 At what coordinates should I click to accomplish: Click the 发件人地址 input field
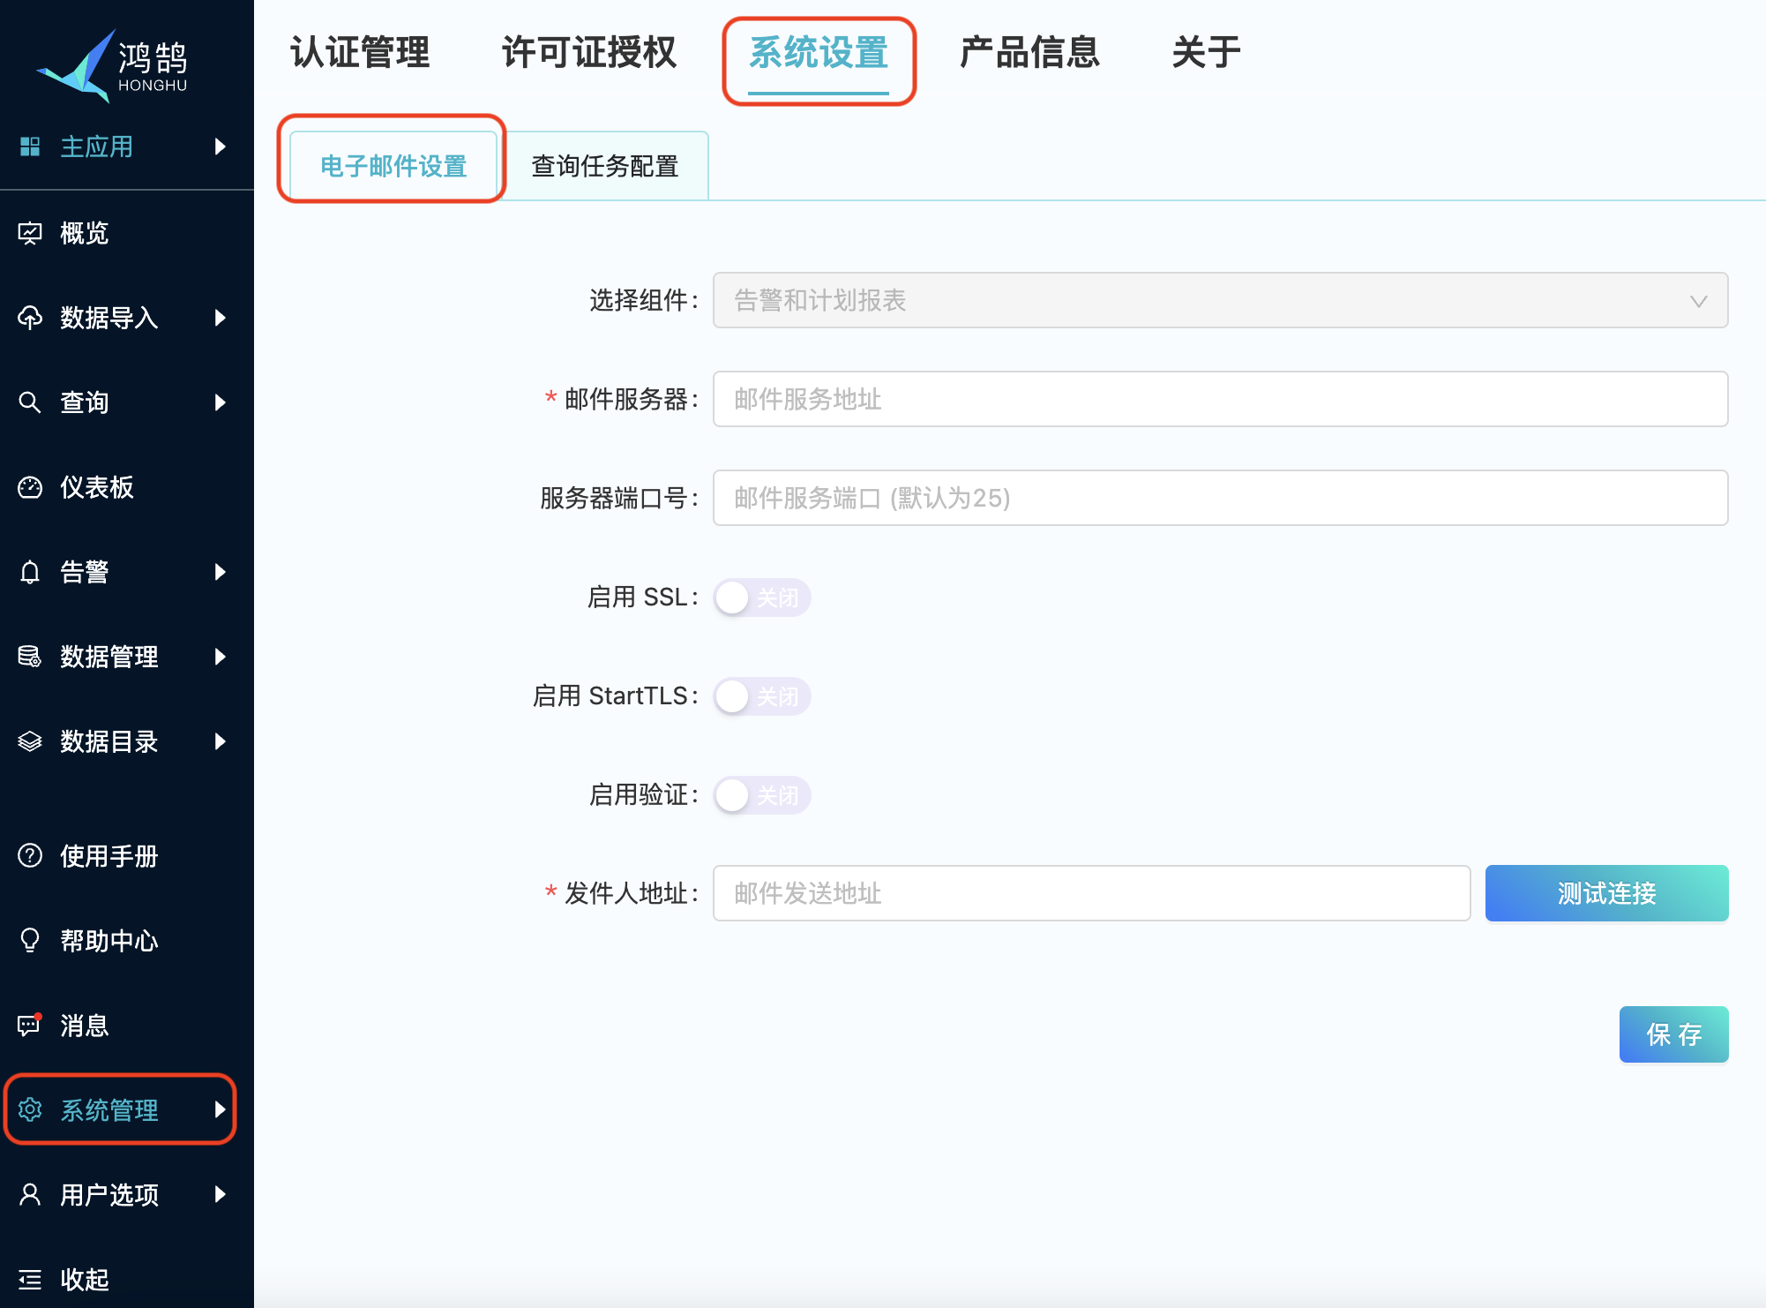tap(1091, 893)
